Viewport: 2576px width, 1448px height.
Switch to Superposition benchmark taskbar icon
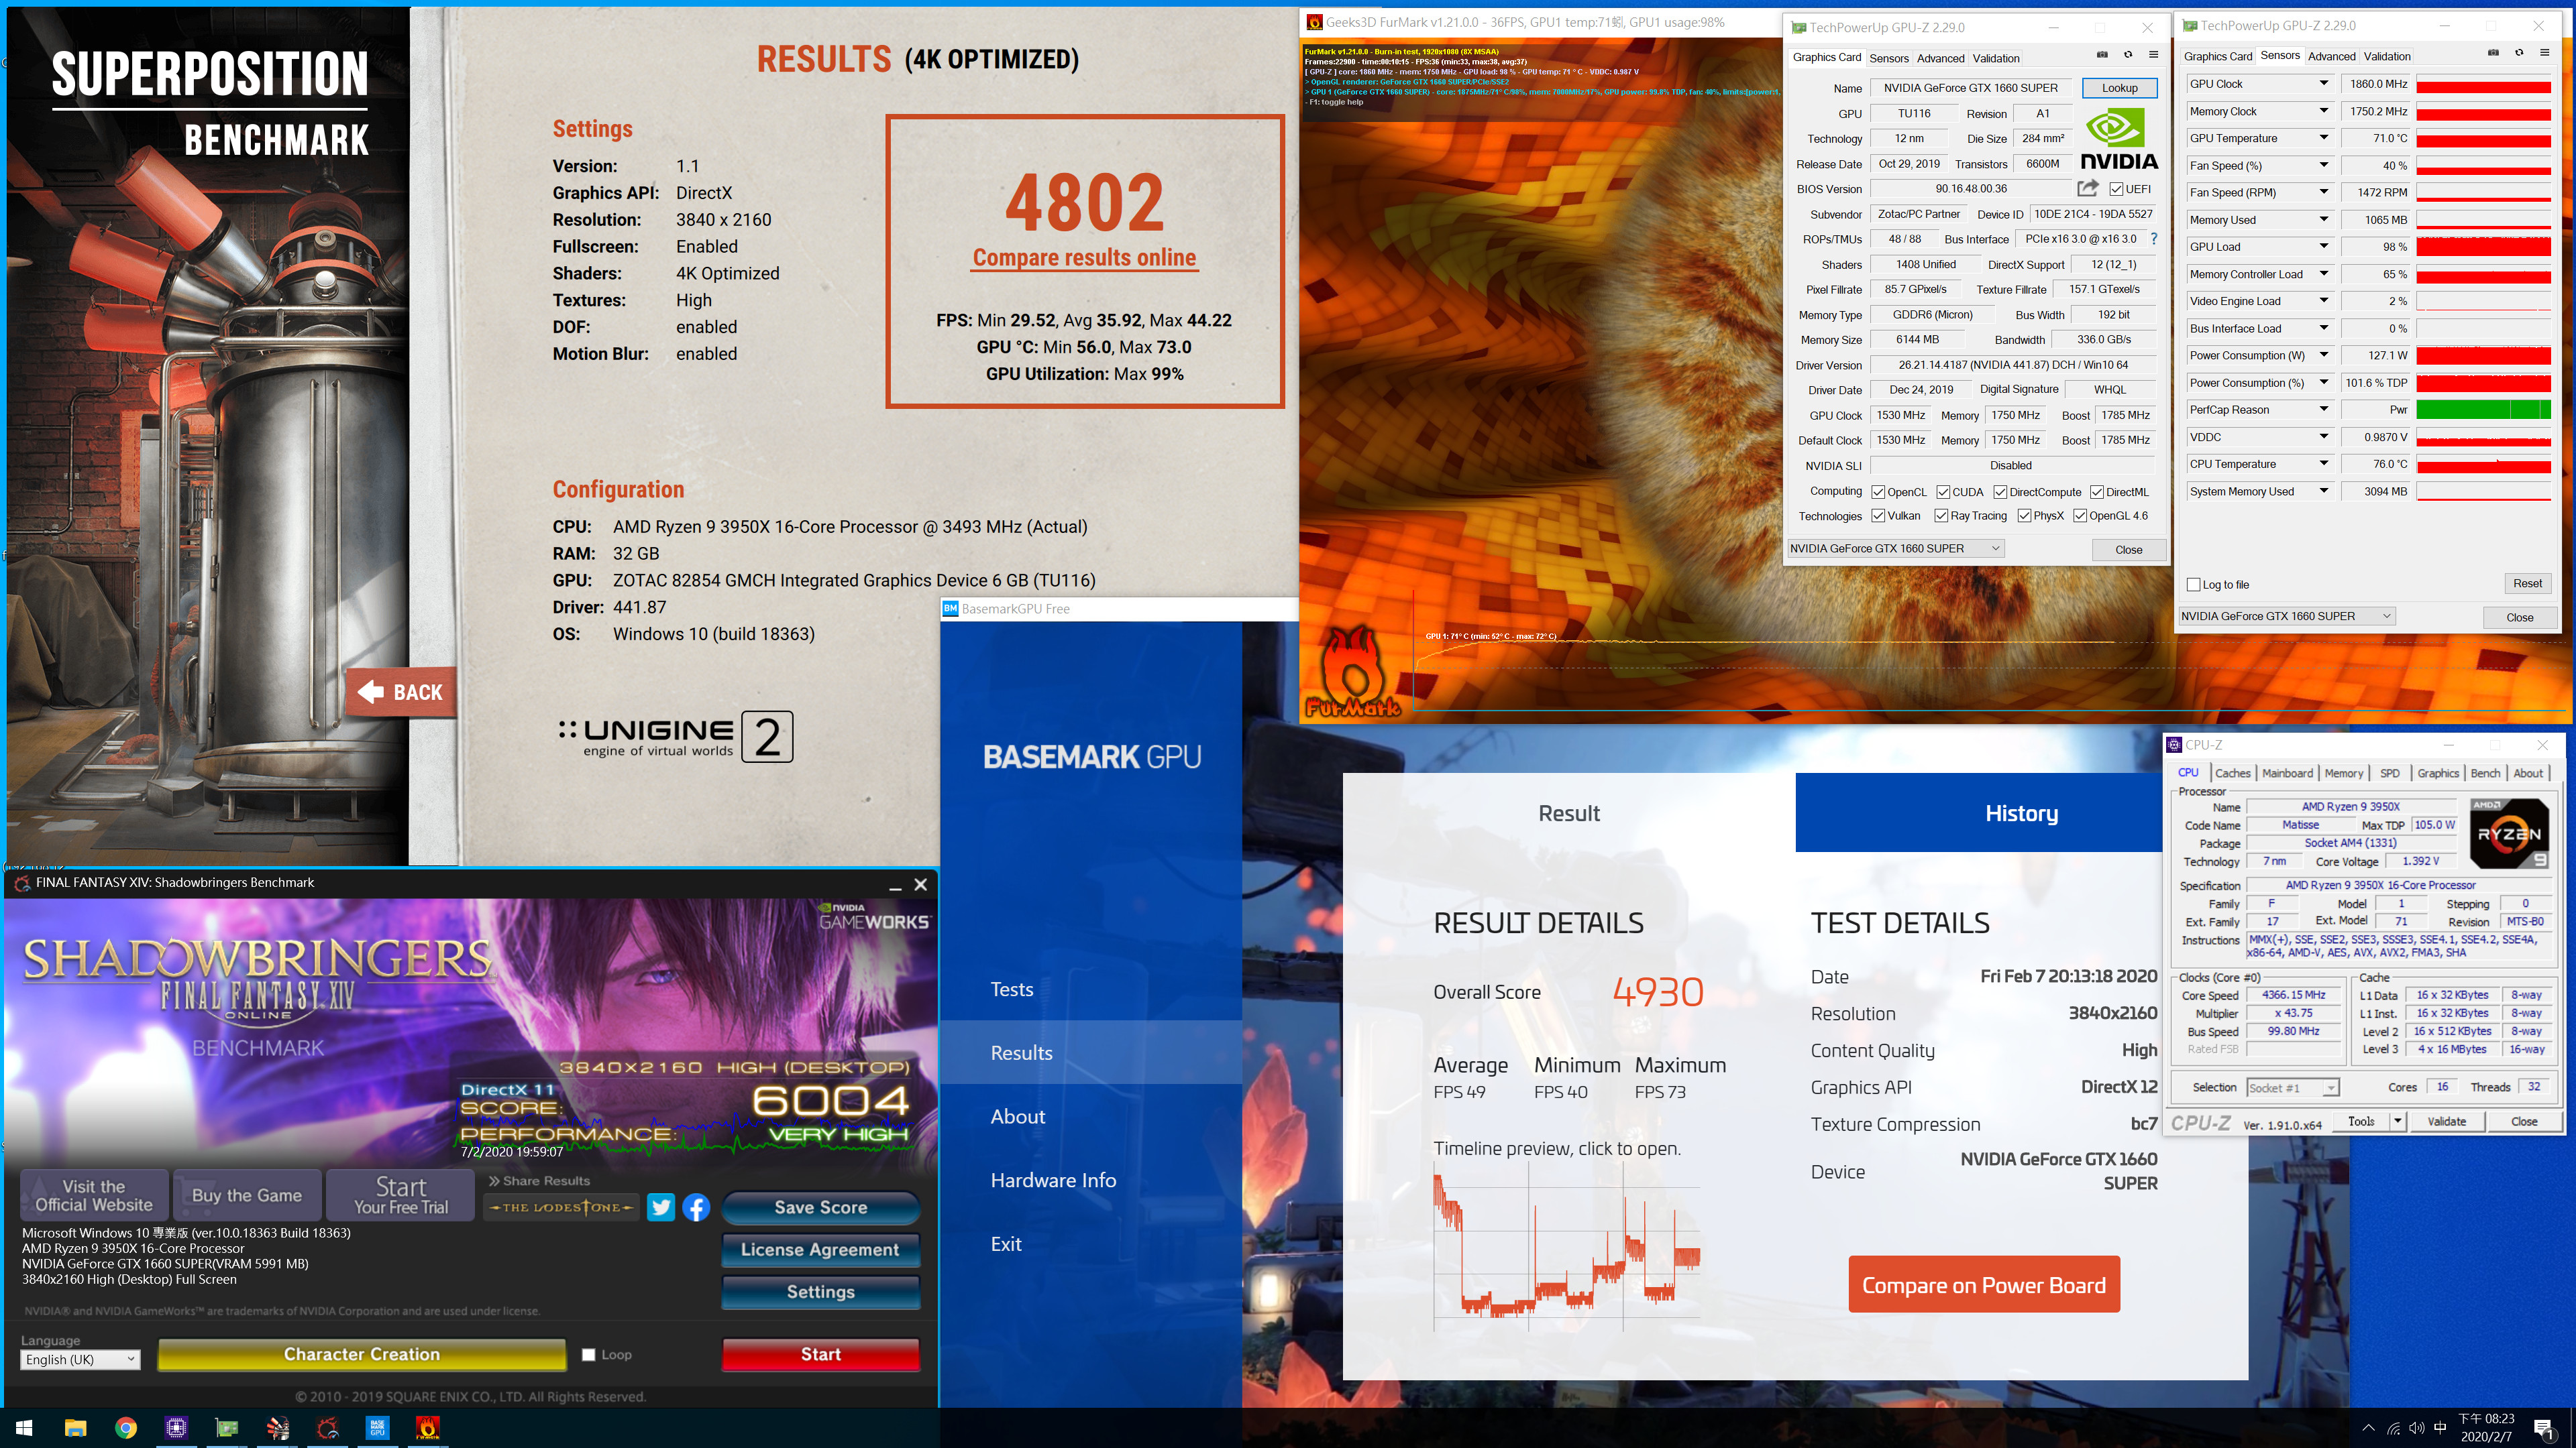(x=277, y=1427)
